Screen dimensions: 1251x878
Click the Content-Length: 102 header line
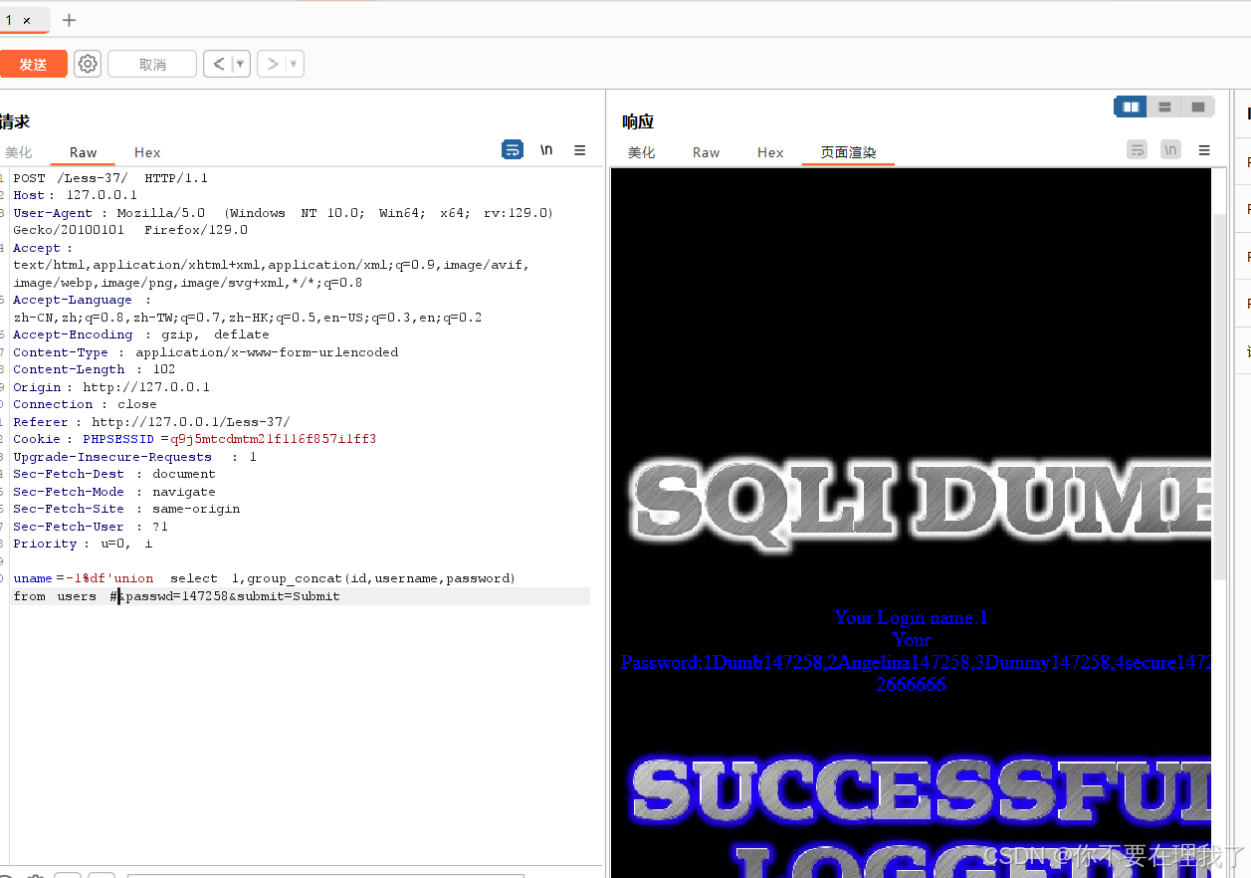point(95,369)
